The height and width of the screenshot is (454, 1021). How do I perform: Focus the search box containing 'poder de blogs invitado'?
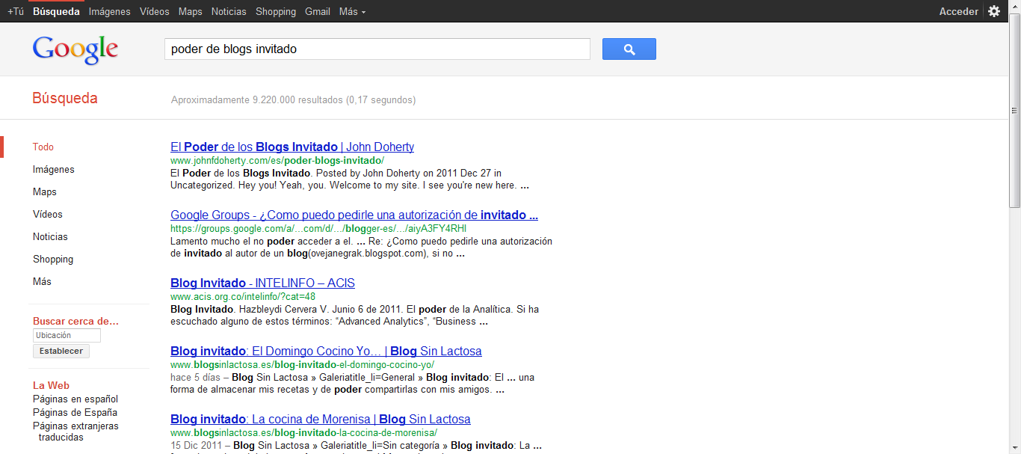pyautogui.click(x=377, y=49)
